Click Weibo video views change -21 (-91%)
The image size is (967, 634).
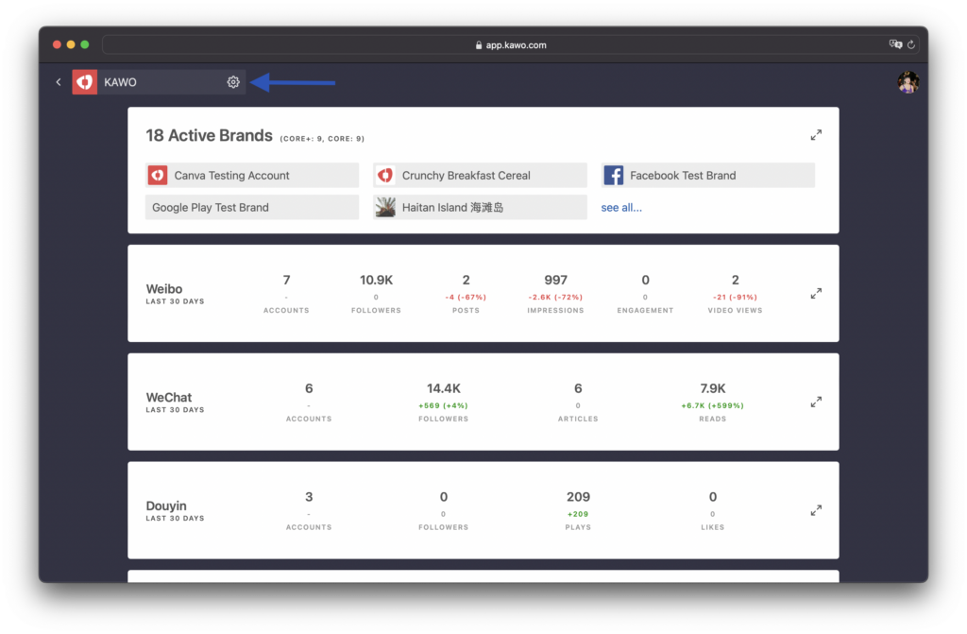pos(735,297)
